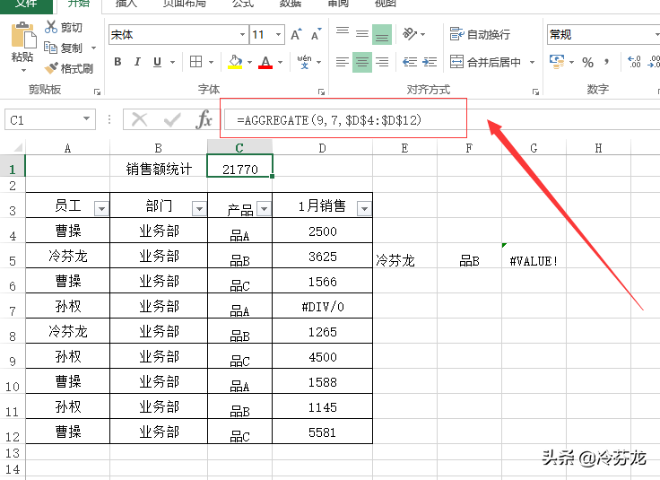660x480 pixels.
Task: Open the font size 11 dropdown
Action: point(278,34)
